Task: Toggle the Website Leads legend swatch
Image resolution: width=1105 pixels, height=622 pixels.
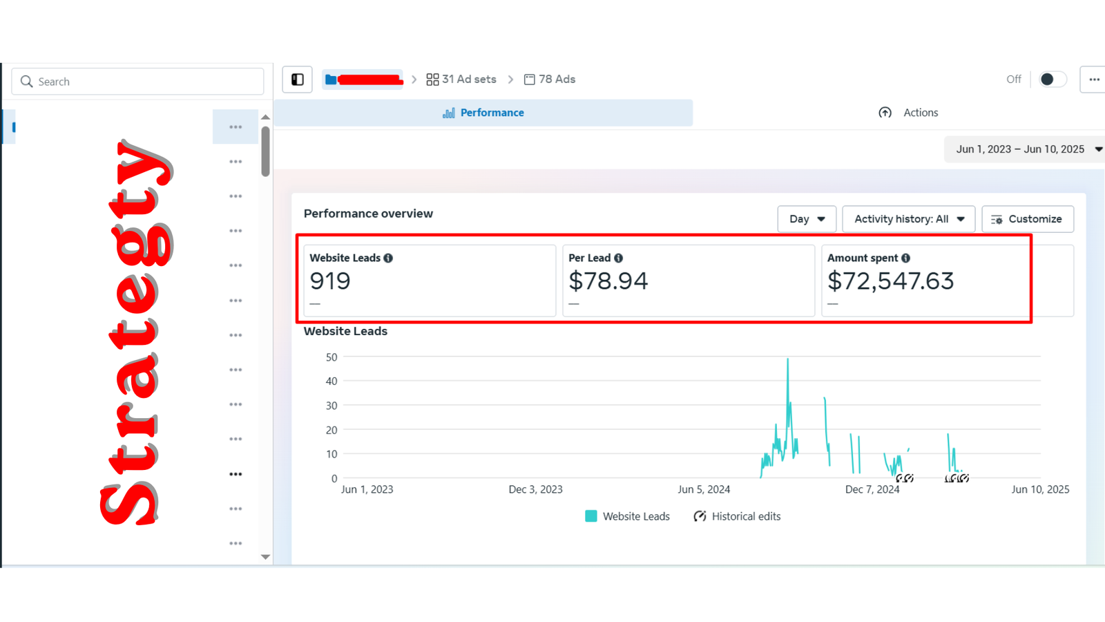Action: tap(591, 516)
